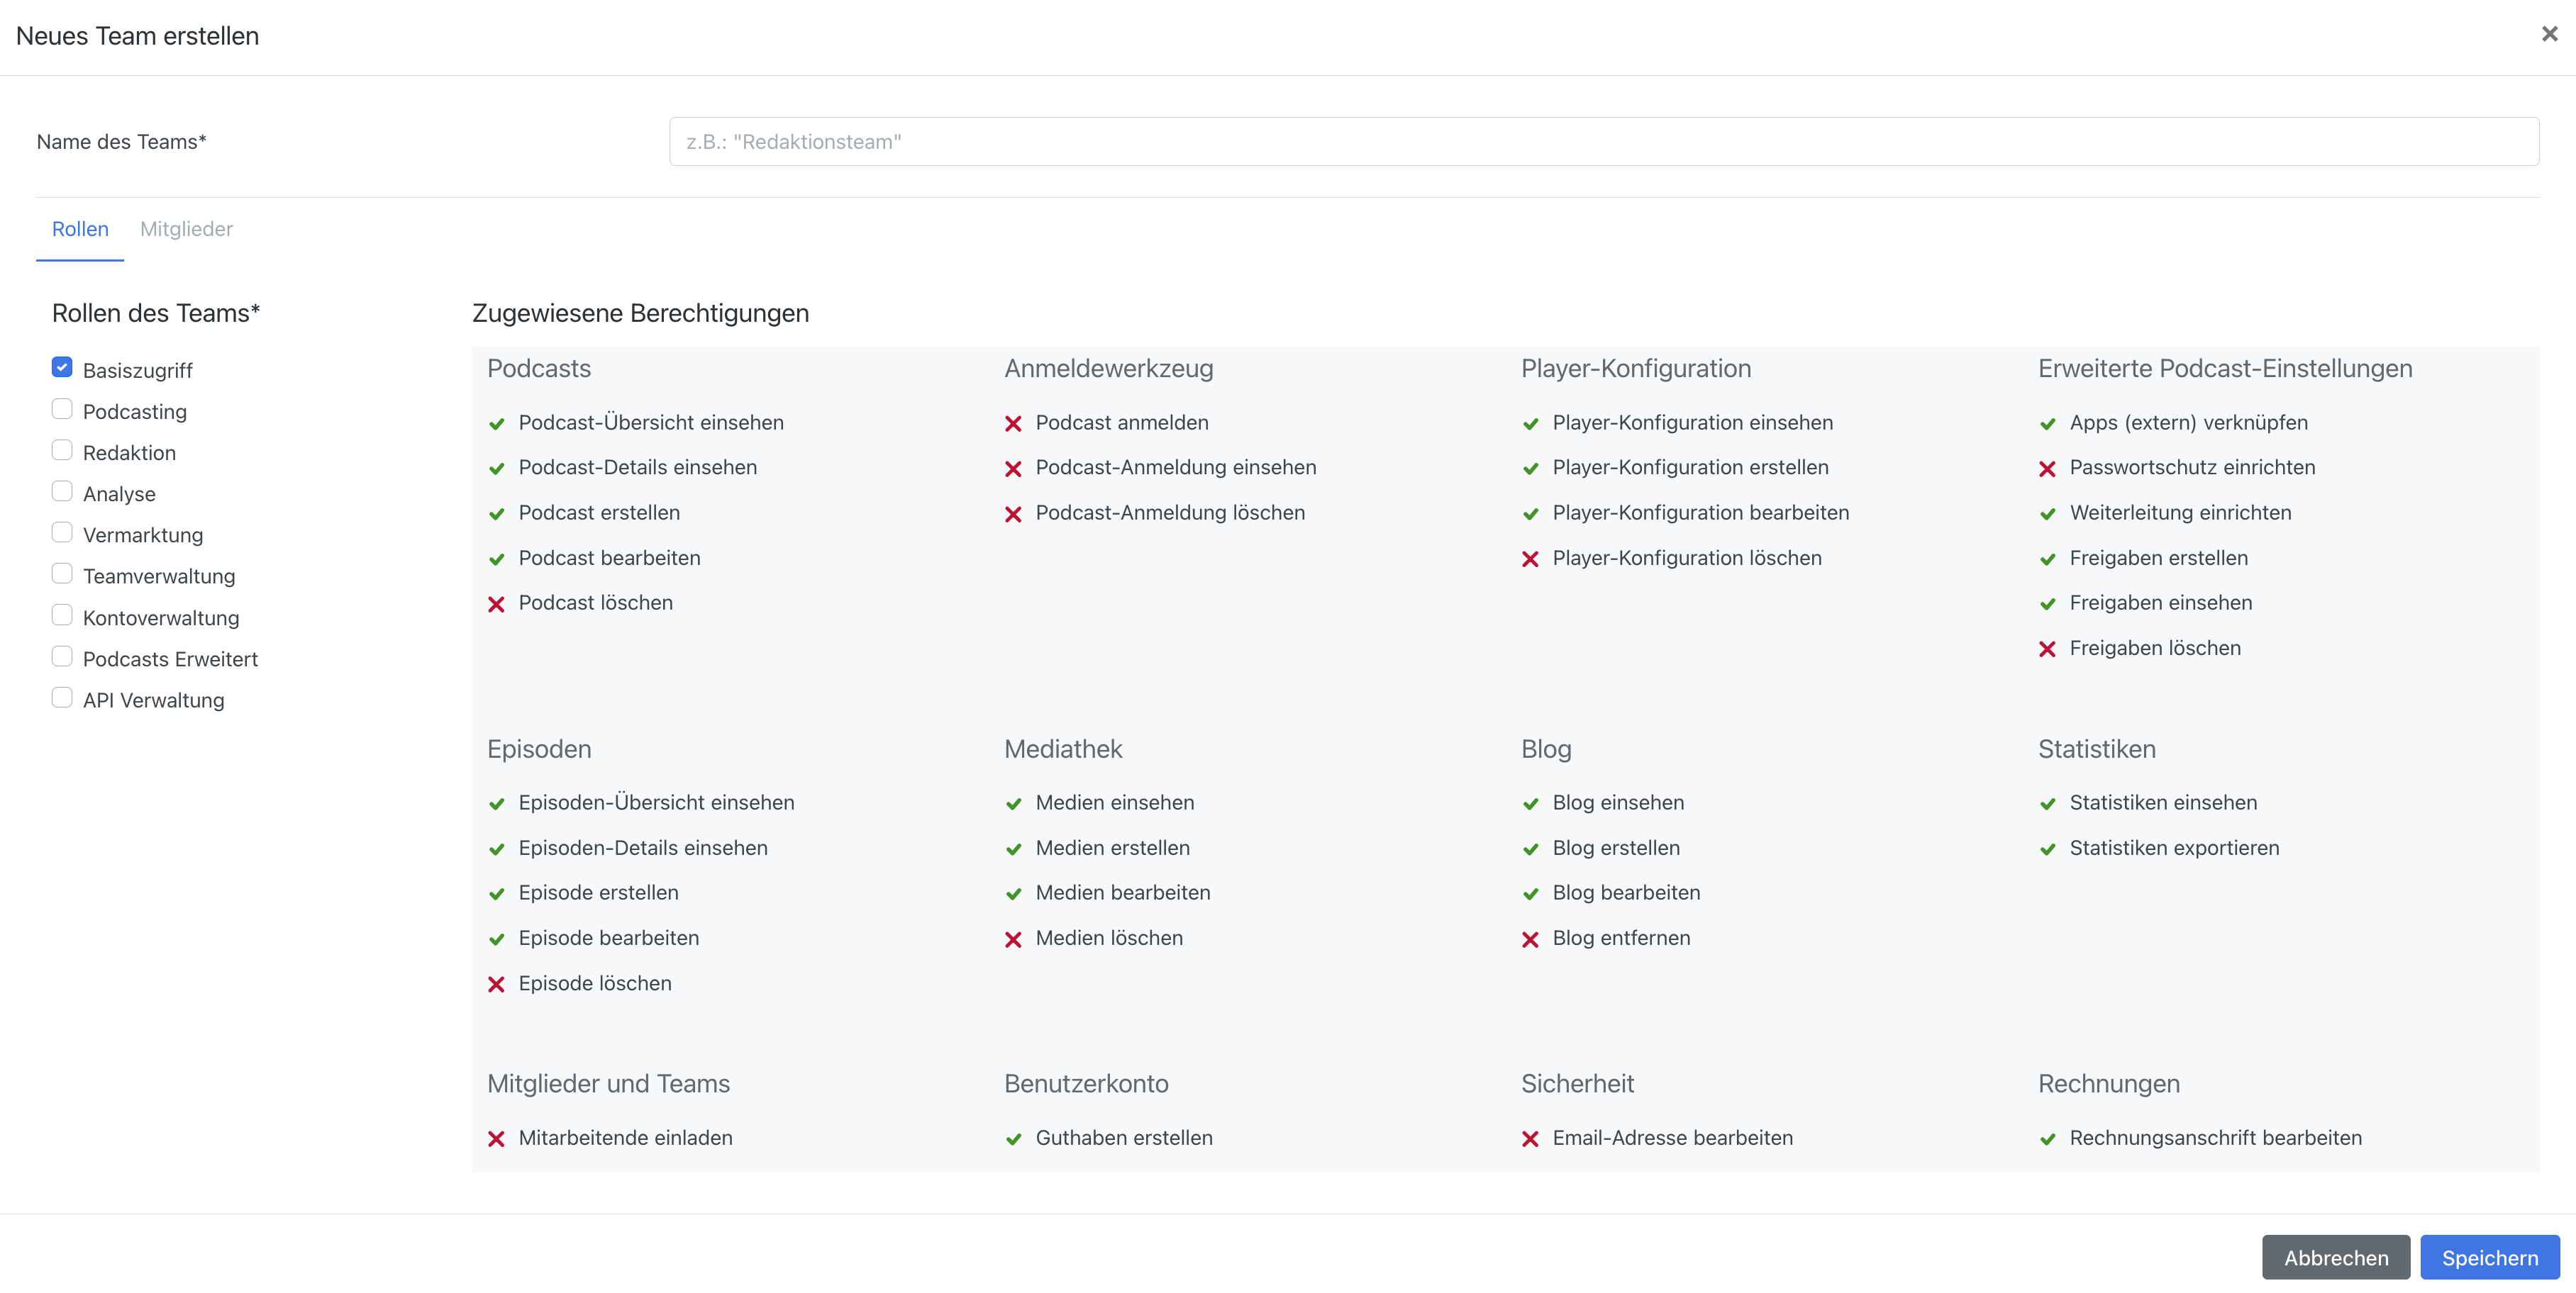Click green check beside Podcast-Details einsehen

click(x=496, y=469)
